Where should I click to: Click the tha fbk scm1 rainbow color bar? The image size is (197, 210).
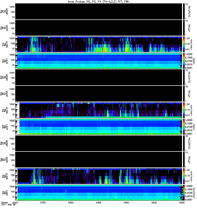(184, 61)
